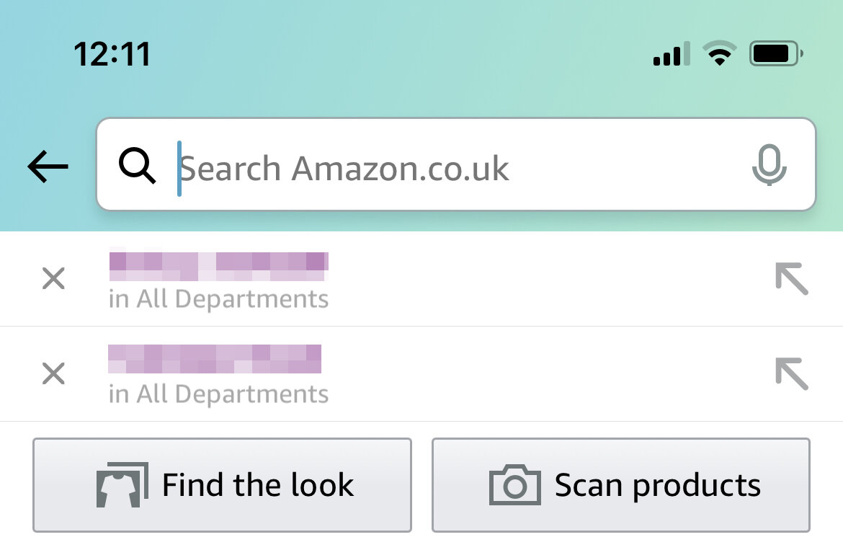
Task: Tap the clothing icon in Find the look
Action: pyautogui.click(x=122, y=484)
